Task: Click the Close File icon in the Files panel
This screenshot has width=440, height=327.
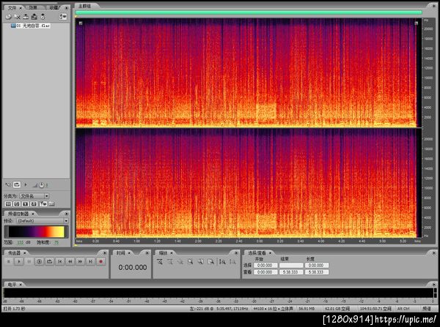Action: (x=17, y=17)
